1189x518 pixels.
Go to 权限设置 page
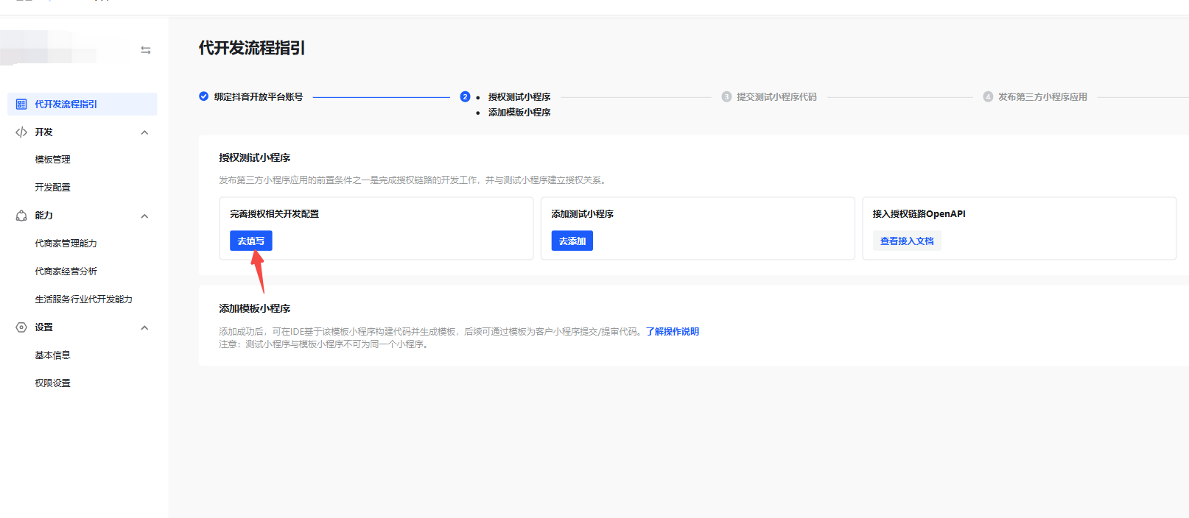[53, 383]
